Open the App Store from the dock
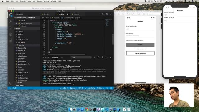Image resolution: width=199 pixels, height=112 pixels. point(82,109)
